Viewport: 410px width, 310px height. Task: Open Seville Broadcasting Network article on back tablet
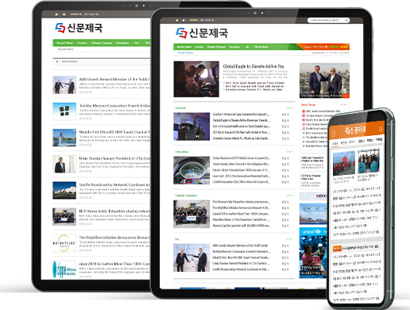[x=114, y=184]
